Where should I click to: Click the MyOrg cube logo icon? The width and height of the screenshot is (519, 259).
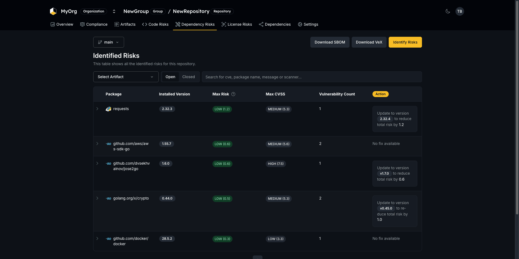(53, 11)
